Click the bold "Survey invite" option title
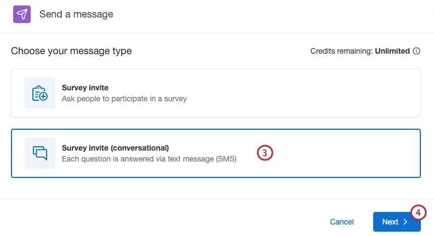The height and width of the screenshot is (236, 434). 85,88
